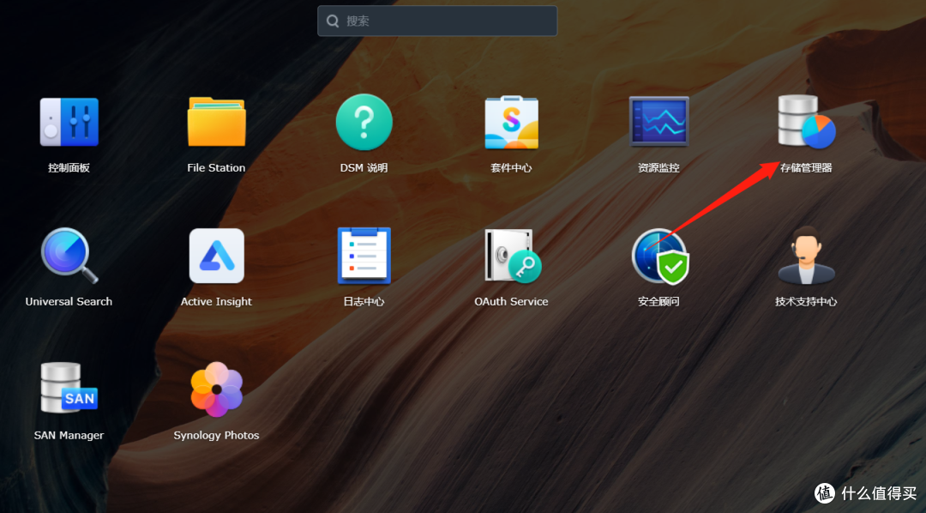Click the 搜索 search input field
The width and height of the screenshot is (926, 513).
pyautogui.click(x=446, y=21)
